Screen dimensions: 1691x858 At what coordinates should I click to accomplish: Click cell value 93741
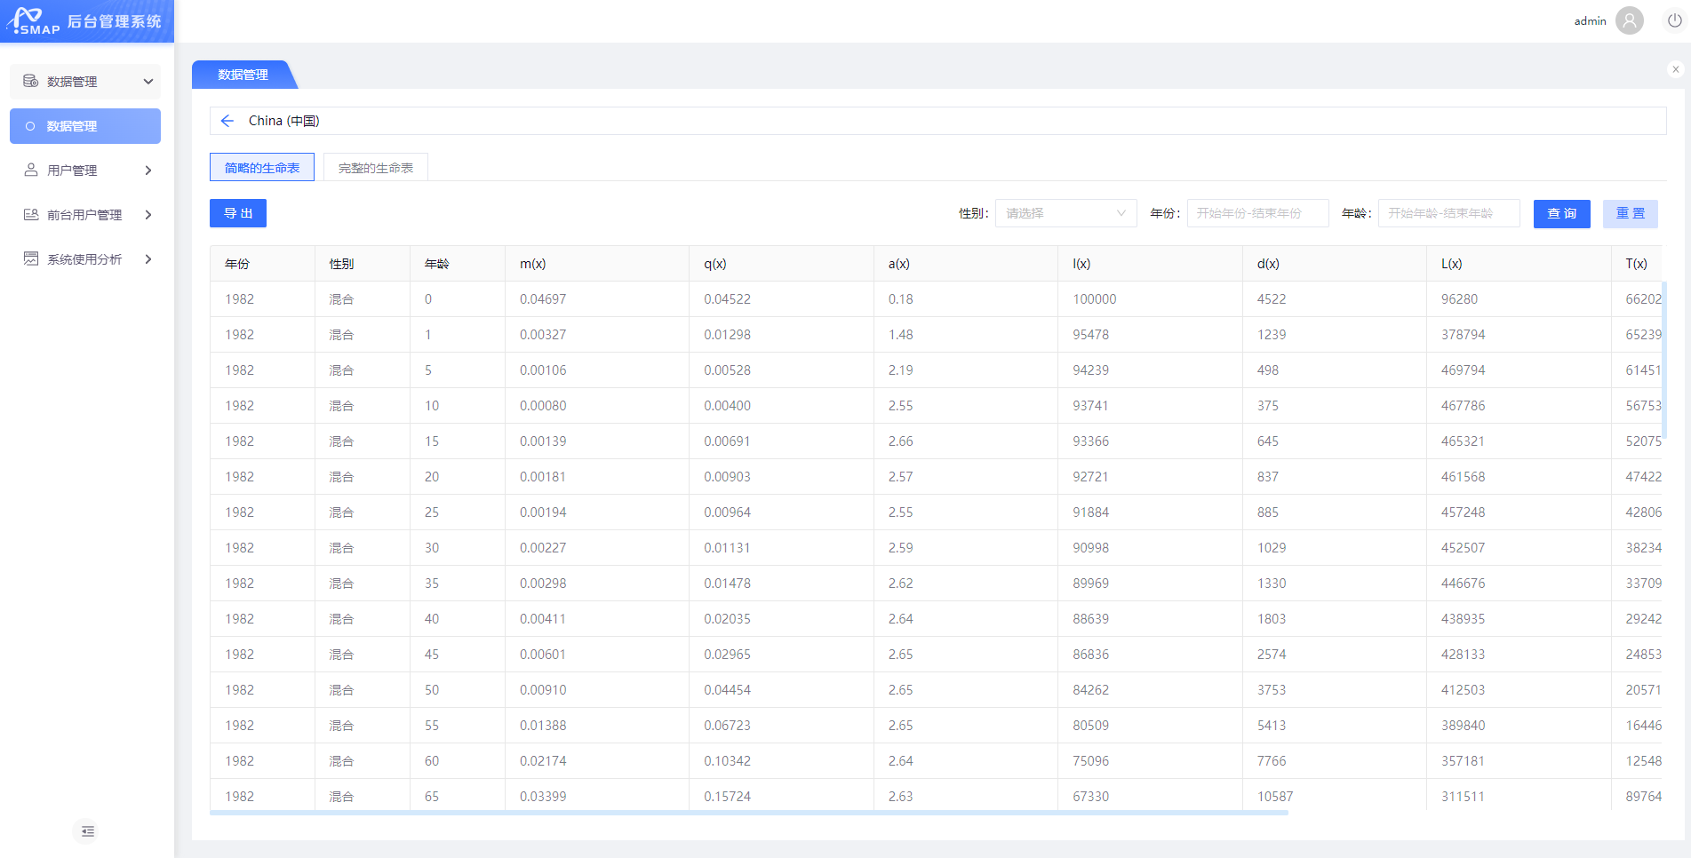click(x=1091, y=406)
